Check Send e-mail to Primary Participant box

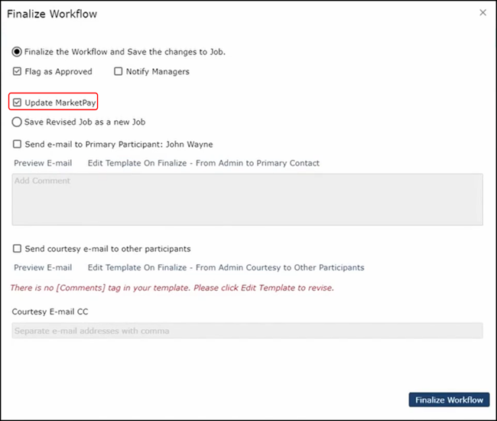18,144
